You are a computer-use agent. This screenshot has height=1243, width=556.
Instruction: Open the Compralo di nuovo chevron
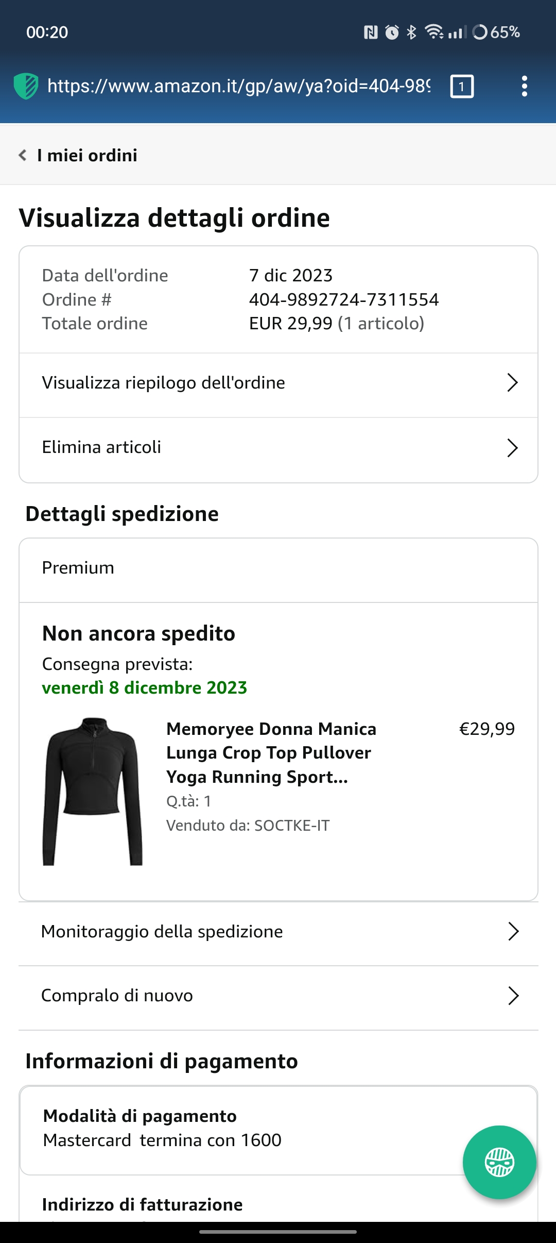click(x=513, y=996)
